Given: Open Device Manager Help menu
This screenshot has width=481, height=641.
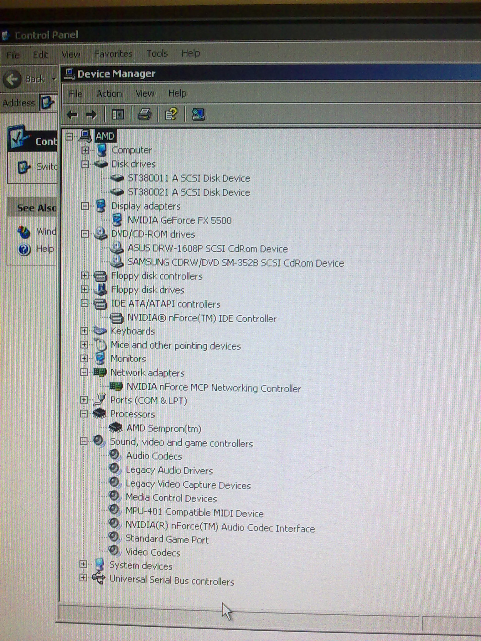Looking at the screenshot, I should (177, 93).
